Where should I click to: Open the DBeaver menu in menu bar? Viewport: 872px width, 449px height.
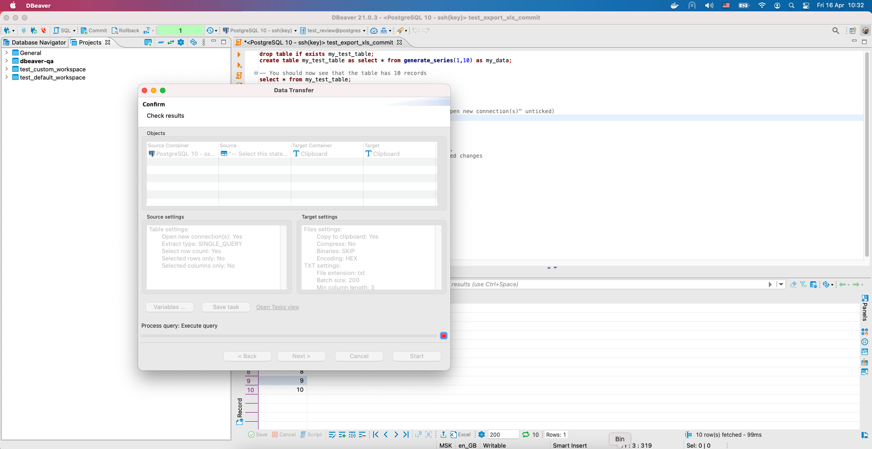[38, 5]
